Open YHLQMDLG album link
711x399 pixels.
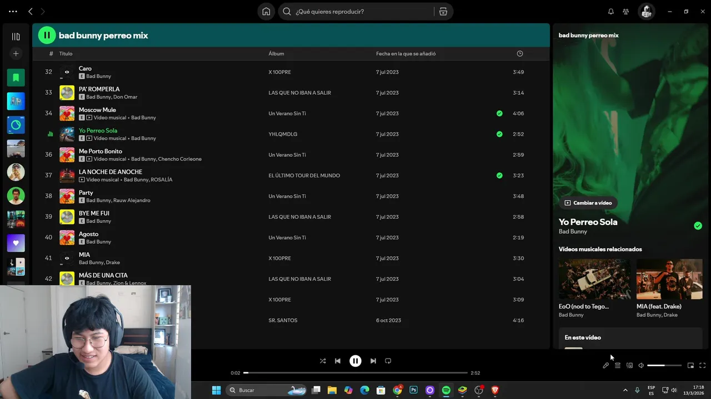[x=283, y=134]
